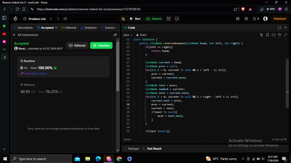291x163 pixels.
Task: Click Runtime 100.00% beats value
Action: coord(45,68)
